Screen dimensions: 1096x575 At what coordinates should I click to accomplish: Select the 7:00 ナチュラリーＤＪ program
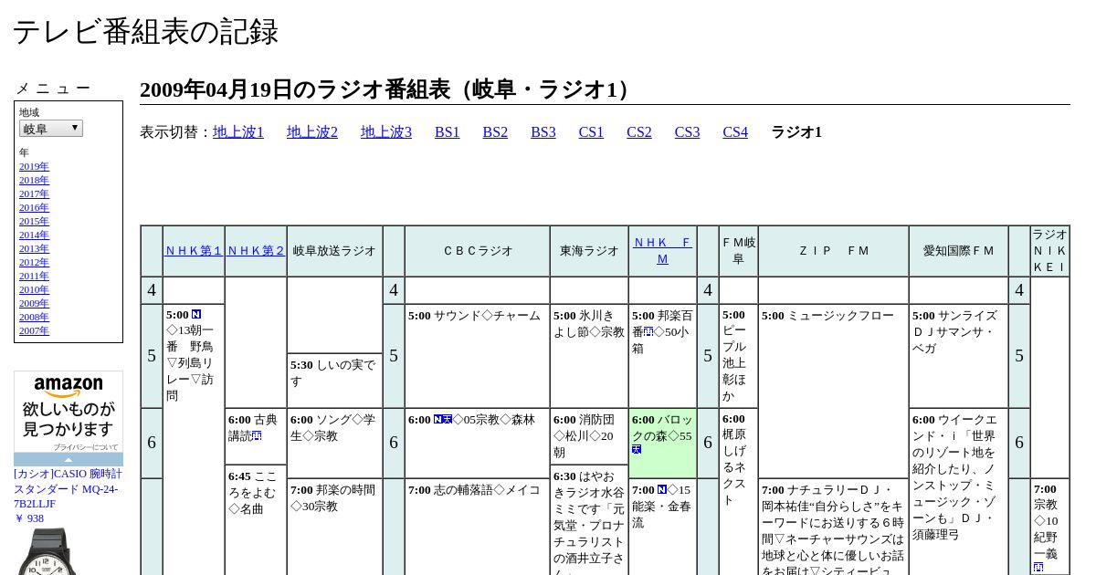(x=833, y=527)
